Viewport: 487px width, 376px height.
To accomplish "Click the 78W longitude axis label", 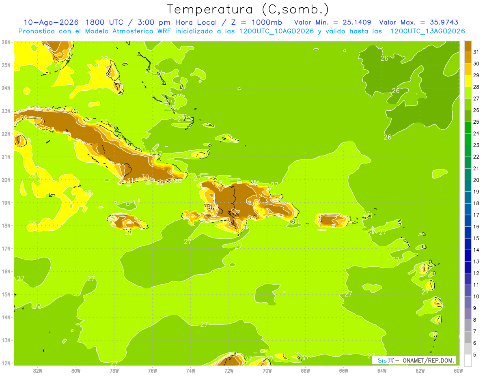I will [x=114, y=370].
